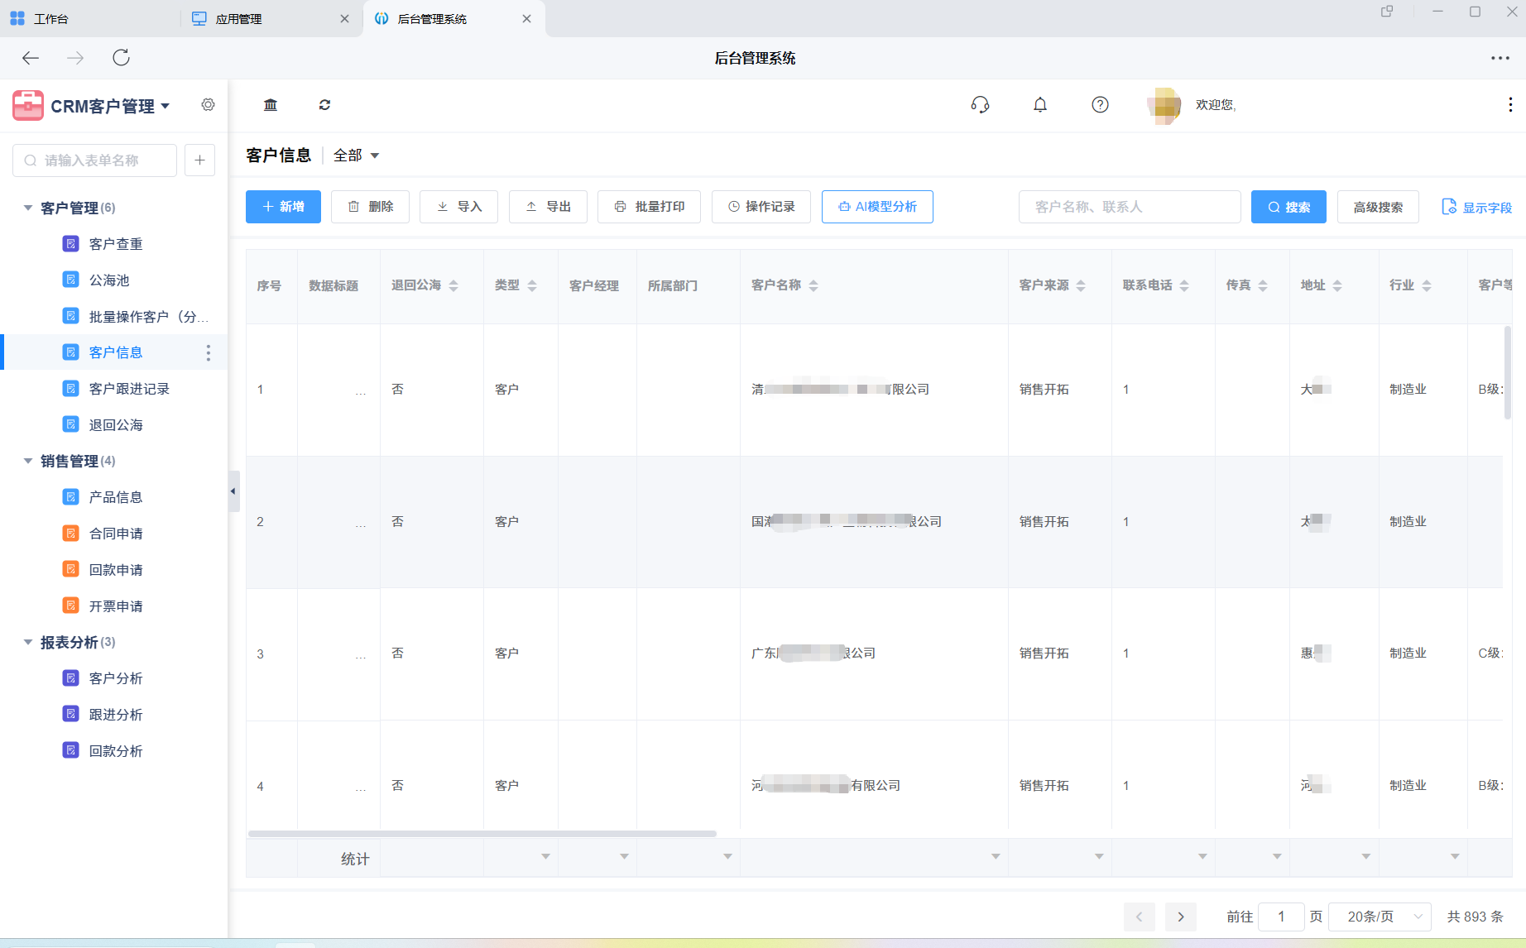Image resolution: width=1526 pixels, height=948 pixels.
Task: Open the kebab menu next to 客户信息 sidebar item
Action: (209, 352)
